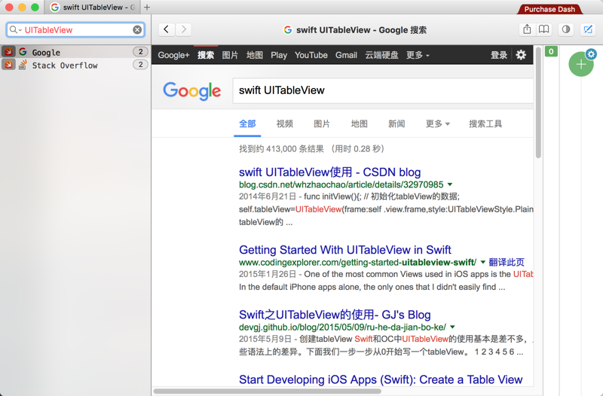Open Getting Started With UITableView in Swift
The width and height of the screenshot is (603, 396).
[344, 250]
